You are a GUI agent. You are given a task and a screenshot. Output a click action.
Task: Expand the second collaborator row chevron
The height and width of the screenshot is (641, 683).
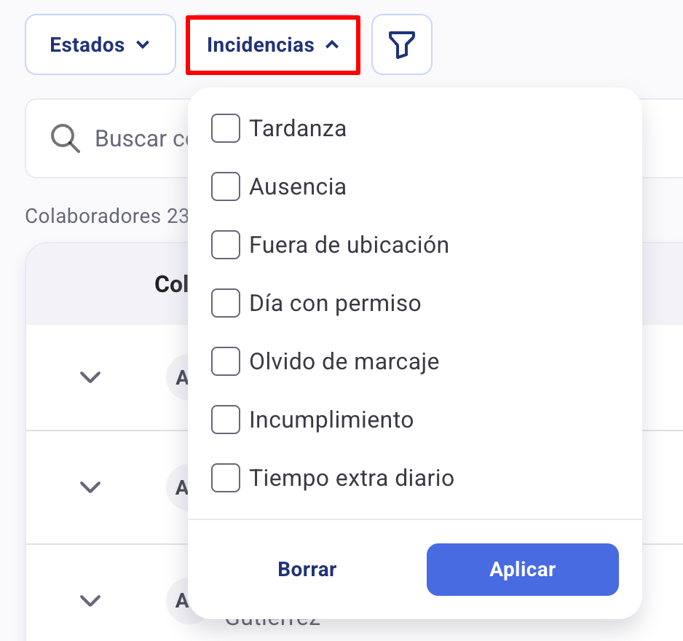click(90, 487)
